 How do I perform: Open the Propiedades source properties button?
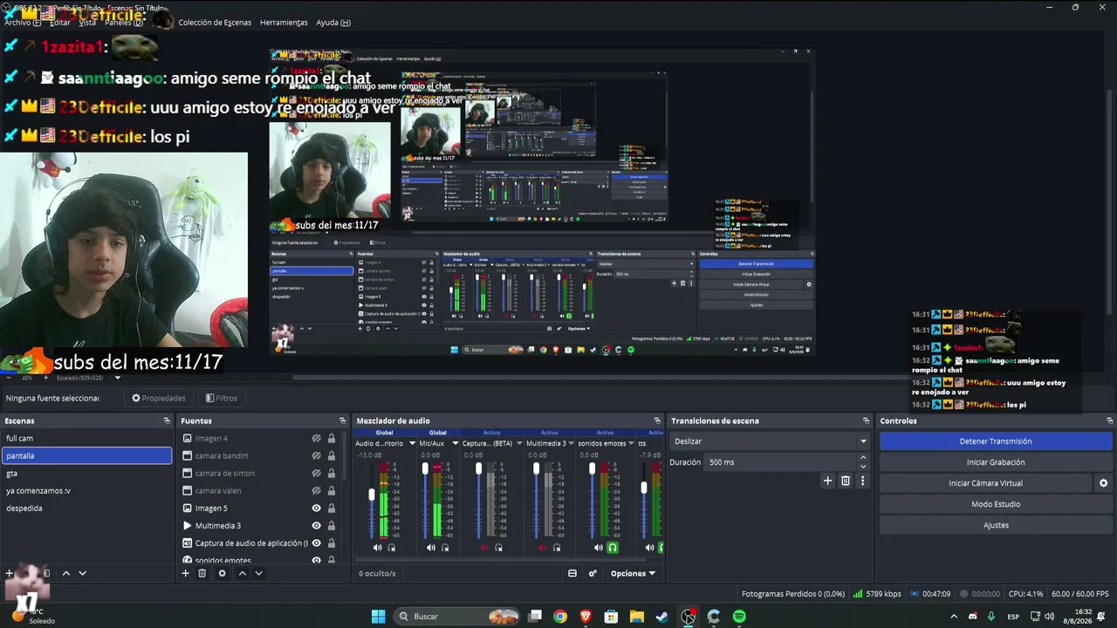(x=159, y=398)
